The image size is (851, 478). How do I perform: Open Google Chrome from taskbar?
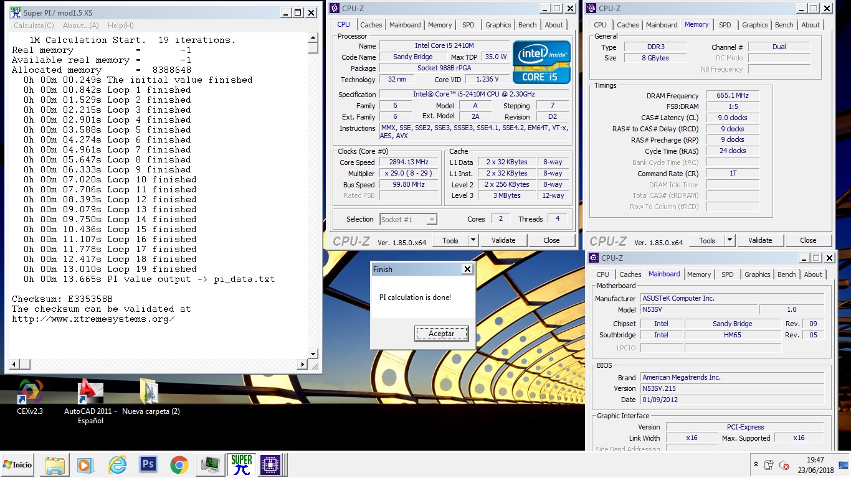pyautogui.click(x=179, y=465)
